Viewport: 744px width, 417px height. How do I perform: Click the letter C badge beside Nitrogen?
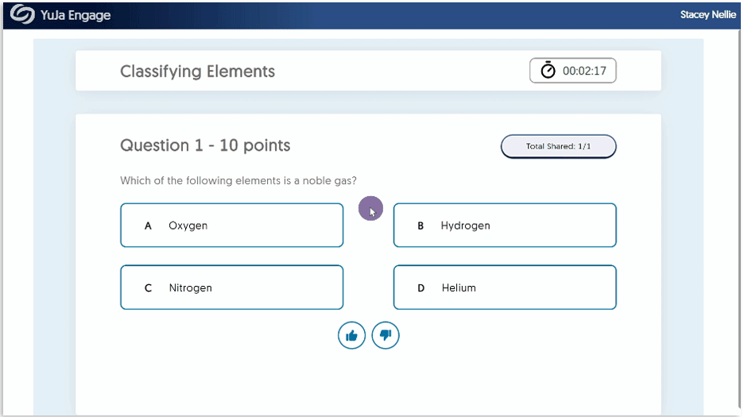[148, 288]
